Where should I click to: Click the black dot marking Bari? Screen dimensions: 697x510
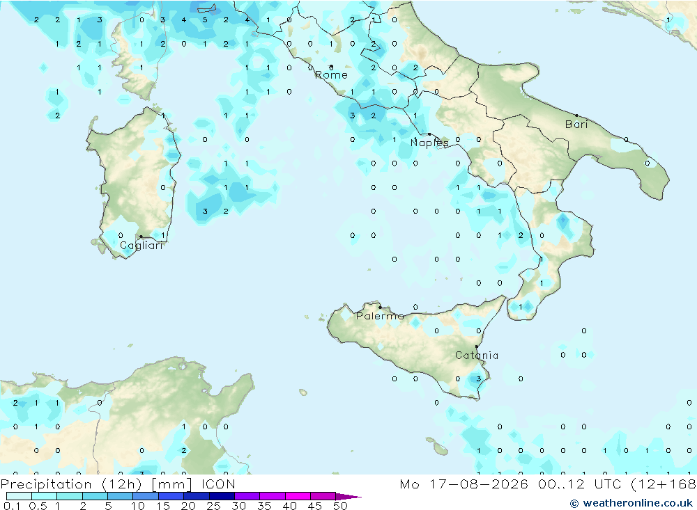coord(576,115)
